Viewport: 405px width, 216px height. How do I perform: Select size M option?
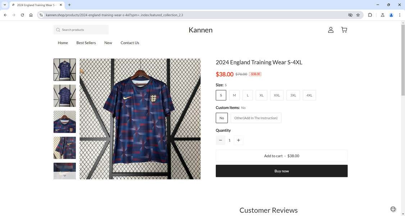point(234,95)
